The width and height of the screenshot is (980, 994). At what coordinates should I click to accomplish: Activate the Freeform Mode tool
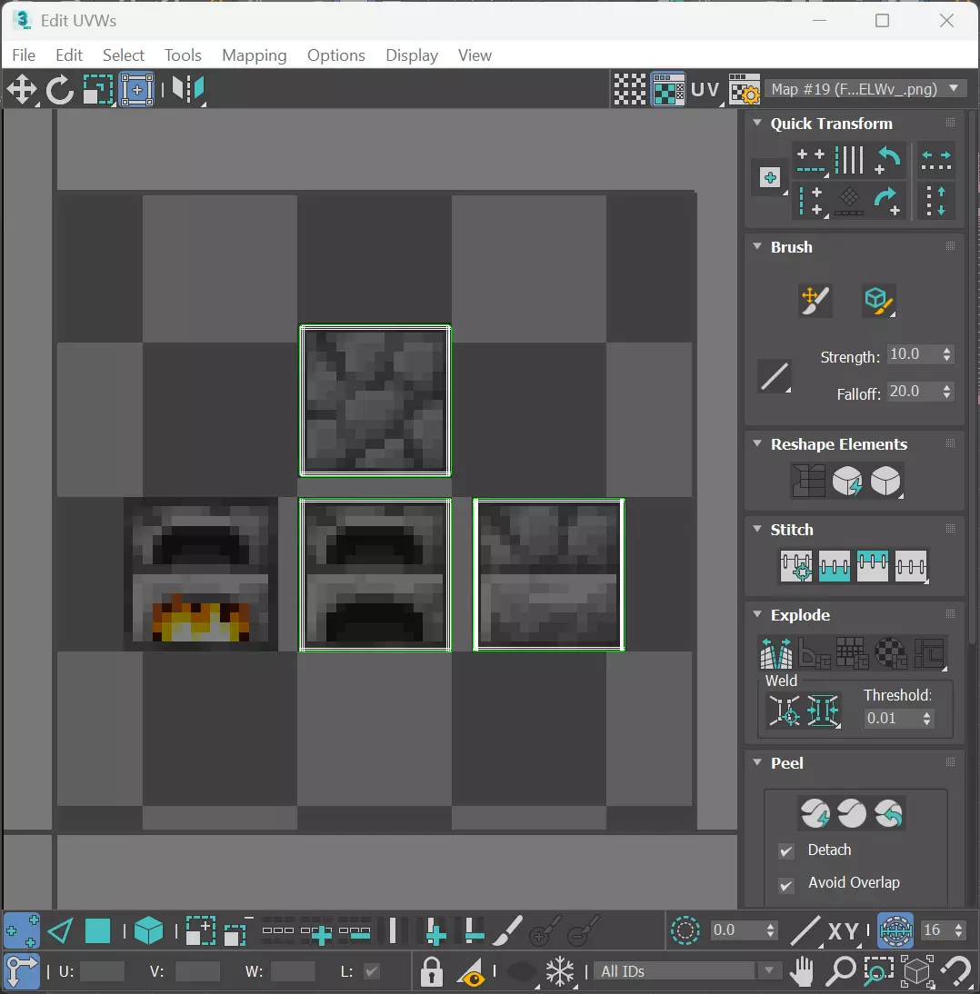click(x=136, y=89)
